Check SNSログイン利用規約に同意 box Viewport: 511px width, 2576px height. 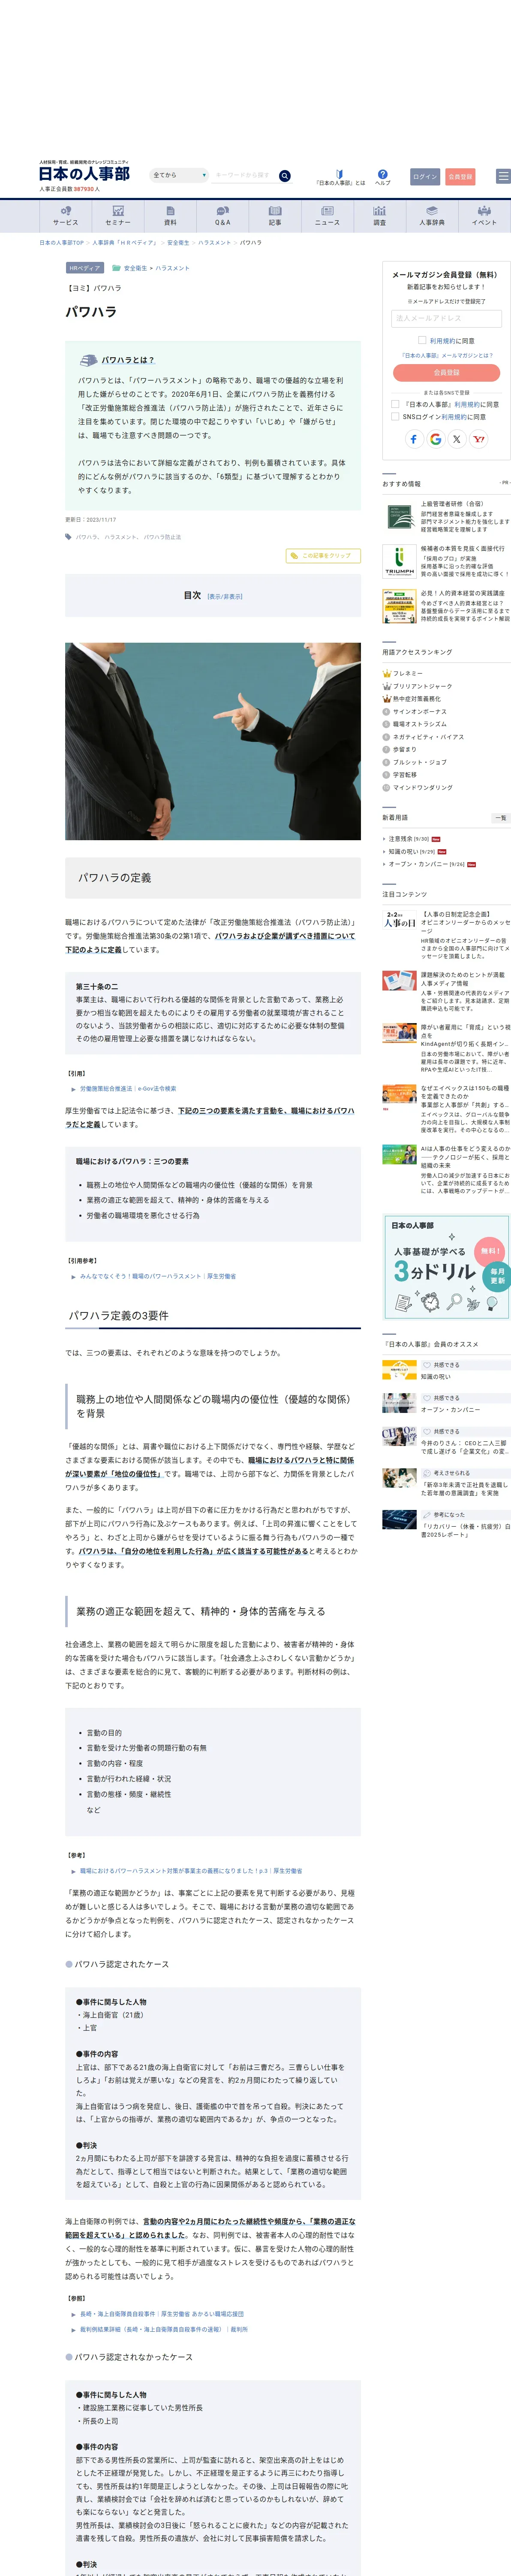click(395, 417)
